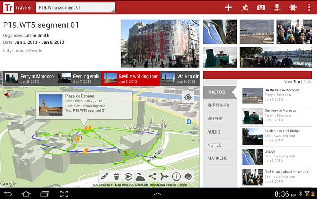Tap the Android home button
Viewport: 317px width, 199px height.
tap(26, 194)
